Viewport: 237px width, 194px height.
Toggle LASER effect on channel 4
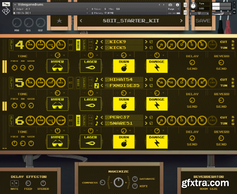[x=91, y=66]
